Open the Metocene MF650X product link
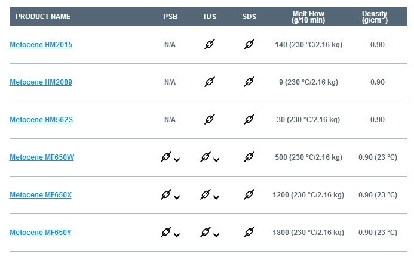This screenshot has height=260, width=414. pos(41,195)
